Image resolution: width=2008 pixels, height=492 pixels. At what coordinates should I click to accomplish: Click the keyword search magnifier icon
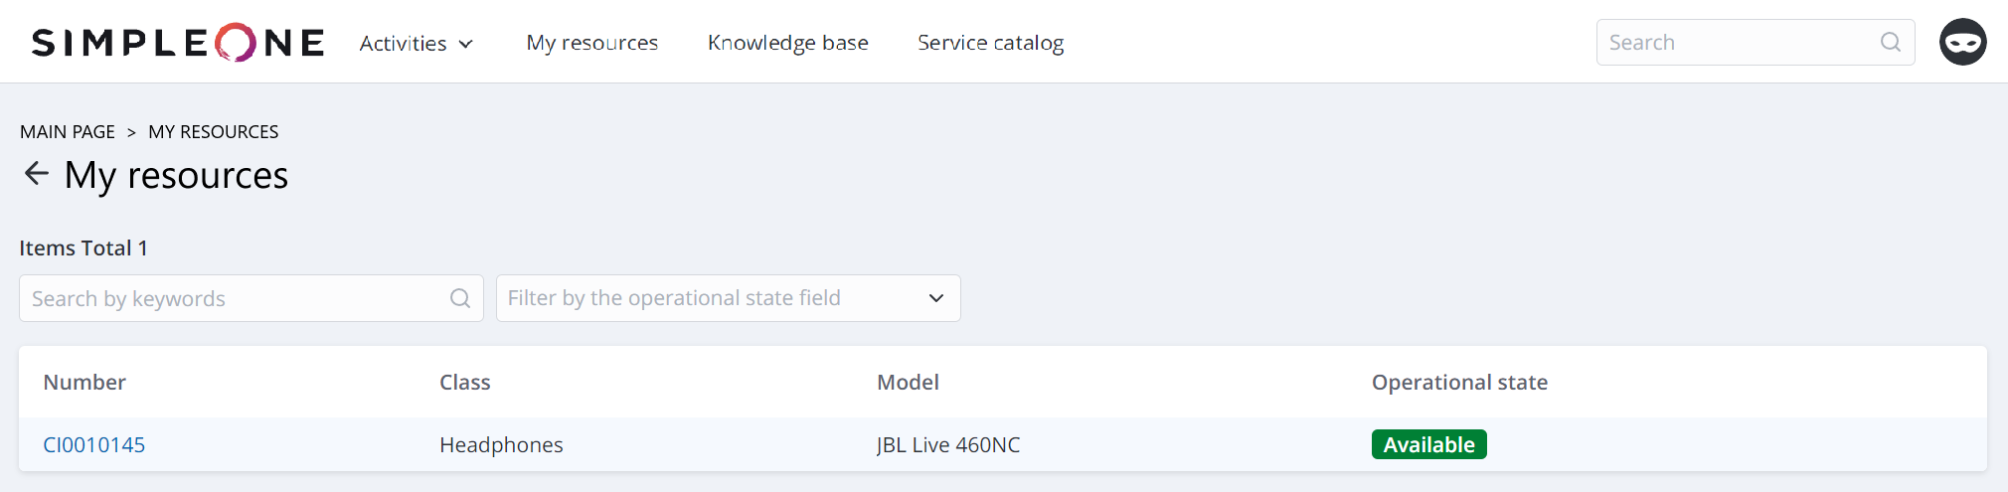click(x=459, y=298)
